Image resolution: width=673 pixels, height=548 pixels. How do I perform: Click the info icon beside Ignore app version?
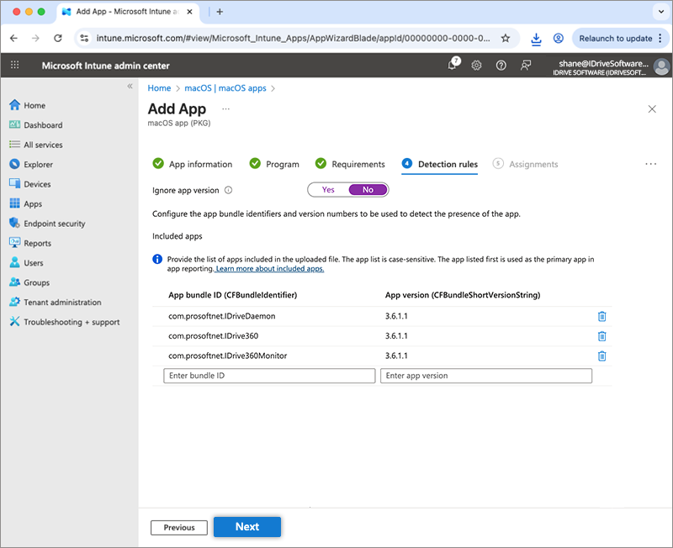coord(229,190)
